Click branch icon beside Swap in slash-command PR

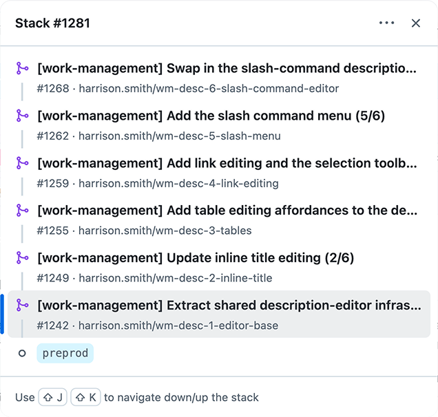point(22,68)
